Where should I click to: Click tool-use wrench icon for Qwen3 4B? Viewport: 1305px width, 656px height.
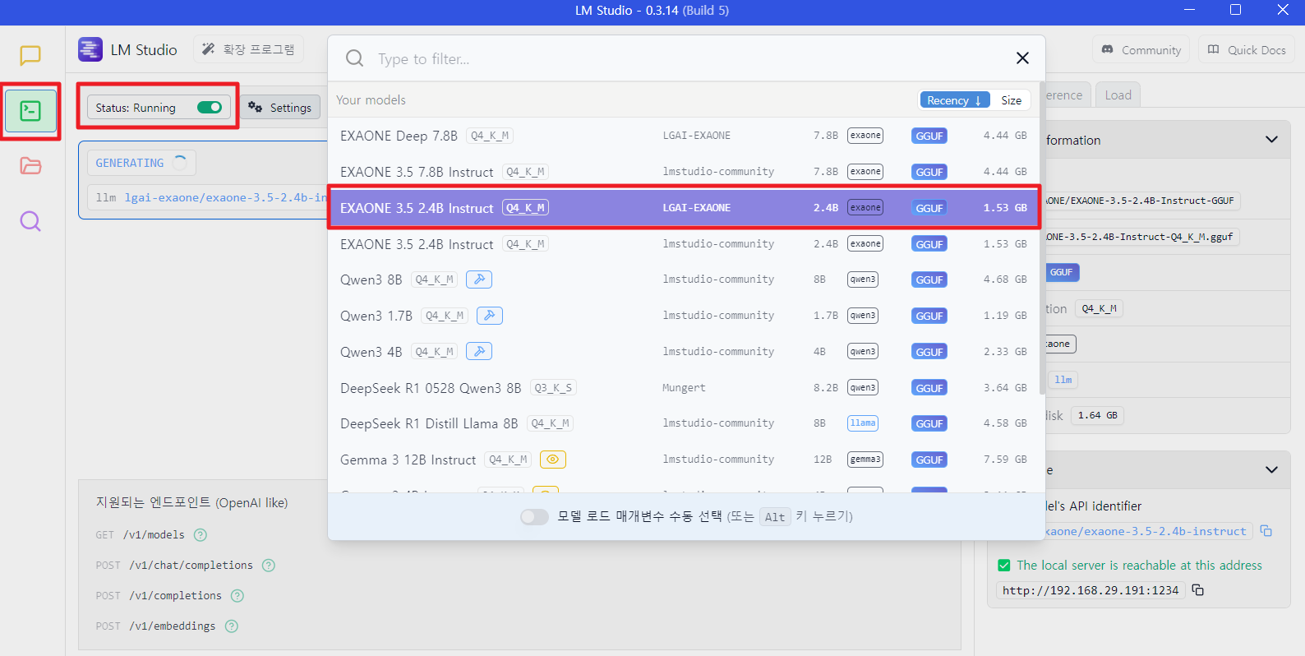pos(479,352)
